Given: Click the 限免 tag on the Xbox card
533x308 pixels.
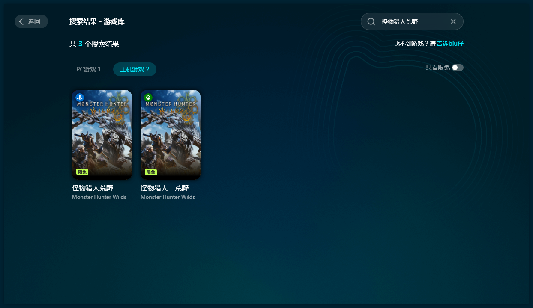Looking at the screenshot, I should (151, 172).
